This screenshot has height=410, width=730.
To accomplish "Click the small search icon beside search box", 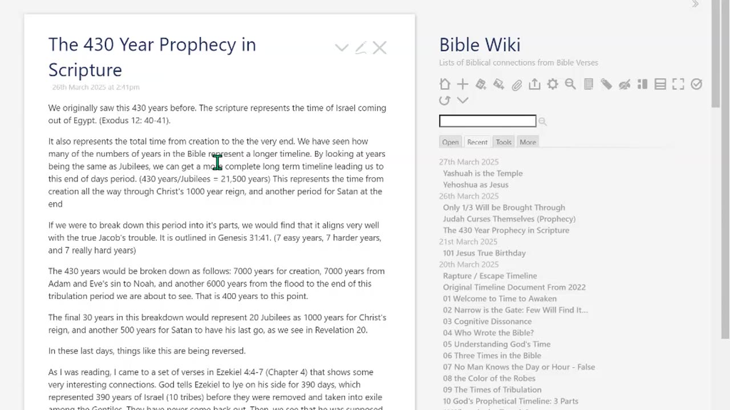I will coord(542,121).
